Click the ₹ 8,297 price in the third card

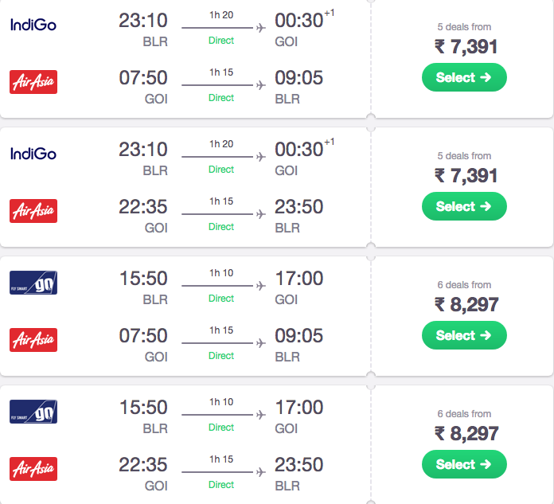pyautogui.click(x=466, y=305)
